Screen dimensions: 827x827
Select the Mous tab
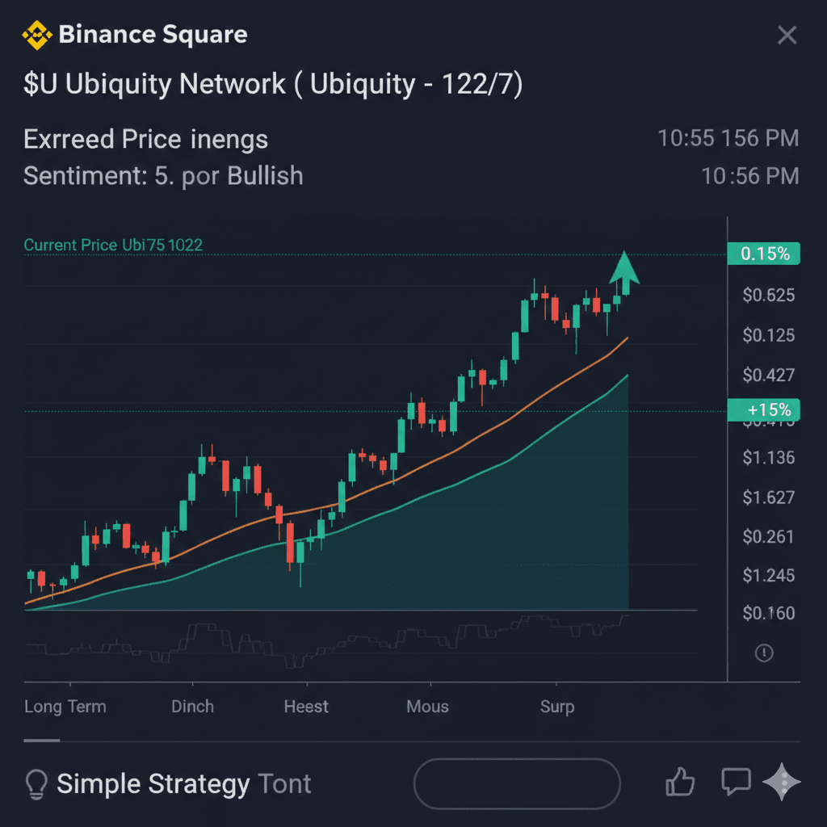click(x=427, y=707)
